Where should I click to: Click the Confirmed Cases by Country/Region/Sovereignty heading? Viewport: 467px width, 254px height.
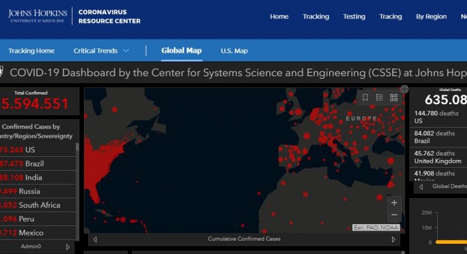(36, 131)
